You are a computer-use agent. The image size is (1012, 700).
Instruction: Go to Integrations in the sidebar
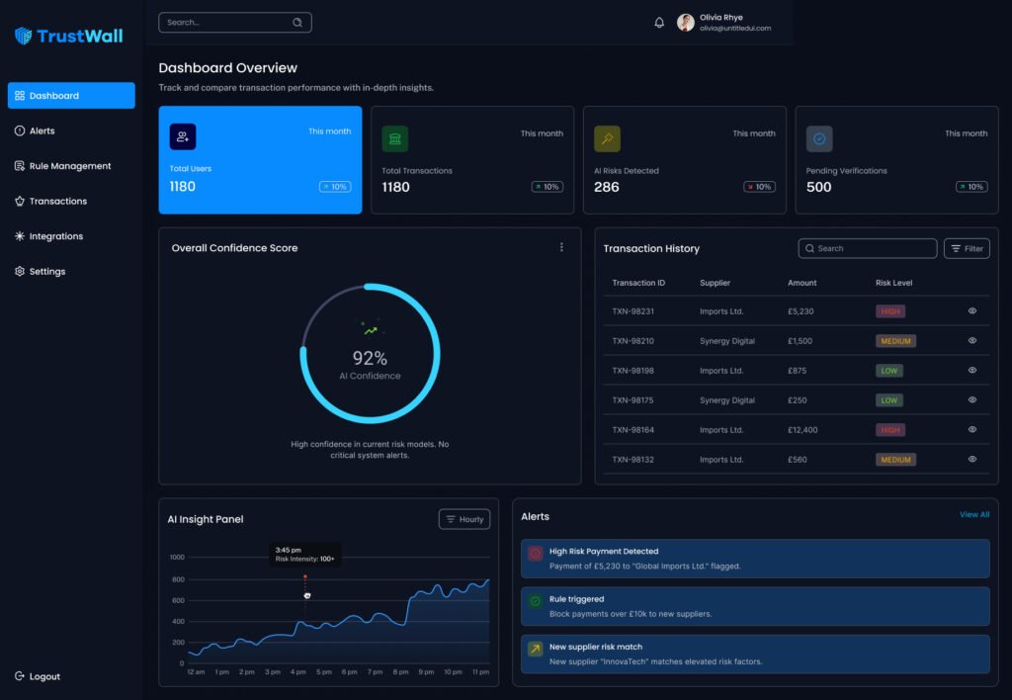coord(55,236)
